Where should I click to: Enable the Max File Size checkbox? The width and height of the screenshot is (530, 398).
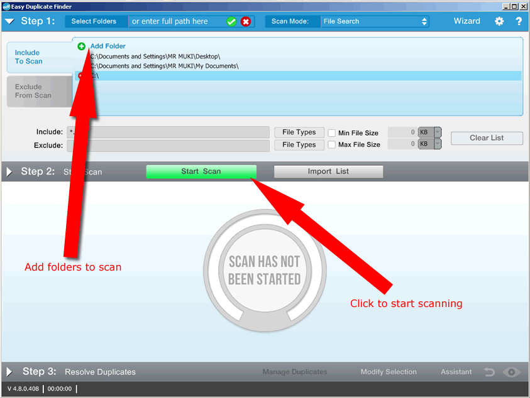pyautogui.click(x=332, y=144)
